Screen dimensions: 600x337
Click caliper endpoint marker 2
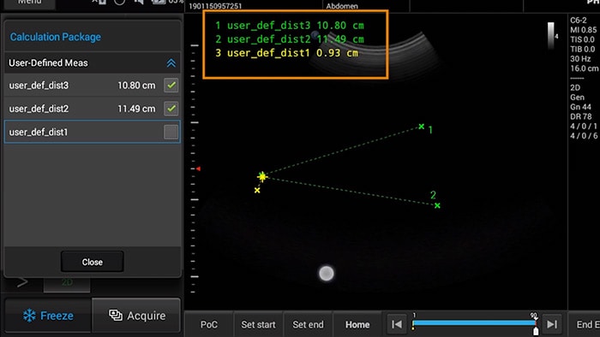(437, 205)
